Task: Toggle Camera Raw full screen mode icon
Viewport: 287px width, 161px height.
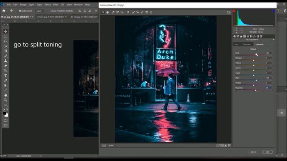Action: pyautogui.click(x=229, y=12)
